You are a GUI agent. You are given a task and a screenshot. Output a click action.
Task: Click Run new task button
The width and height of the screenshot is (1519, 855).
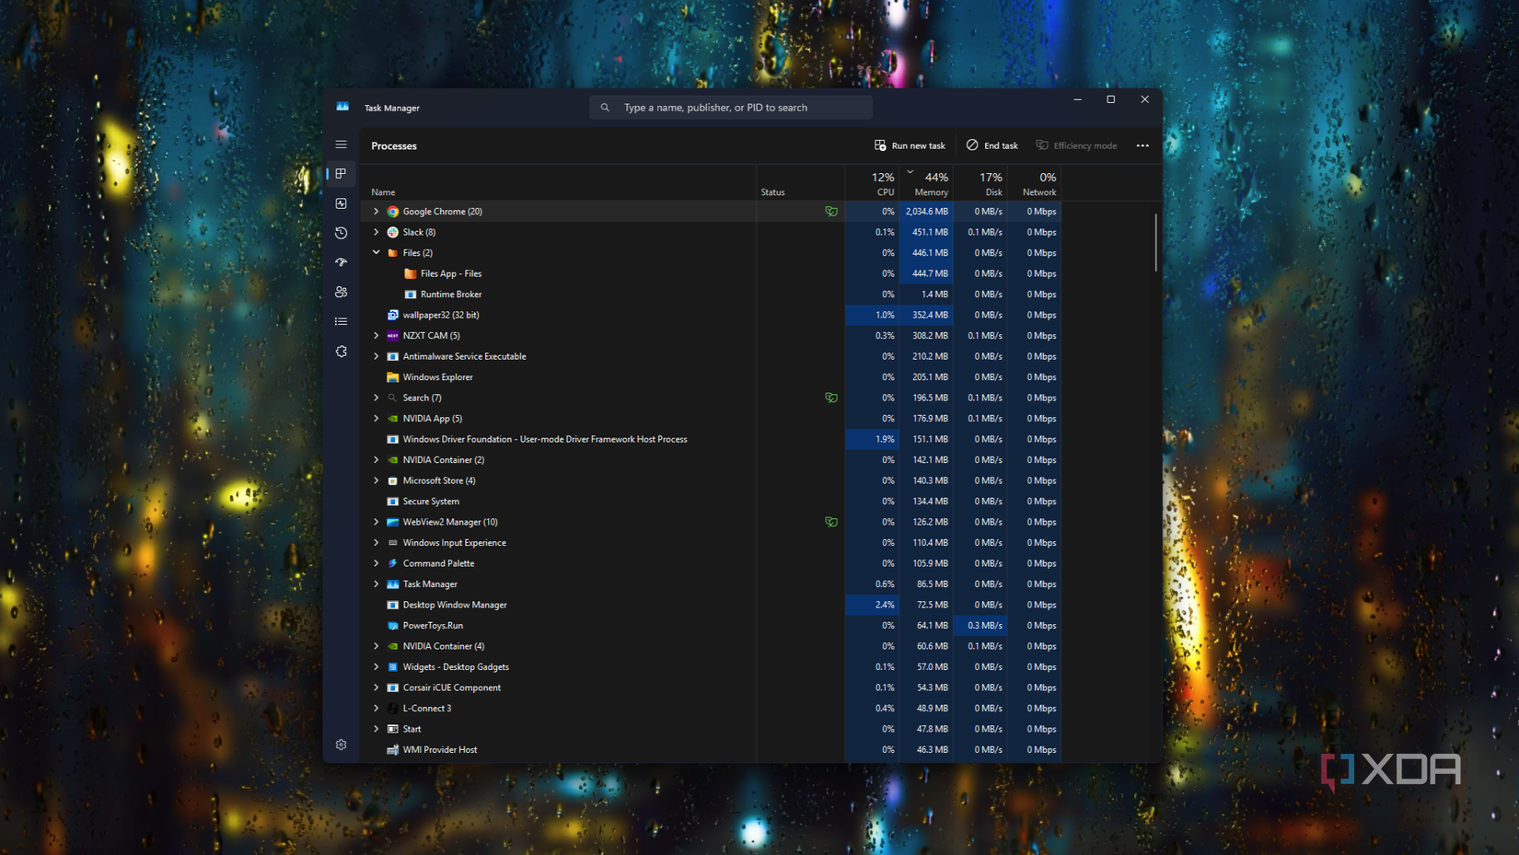click(x=910, y=145)
